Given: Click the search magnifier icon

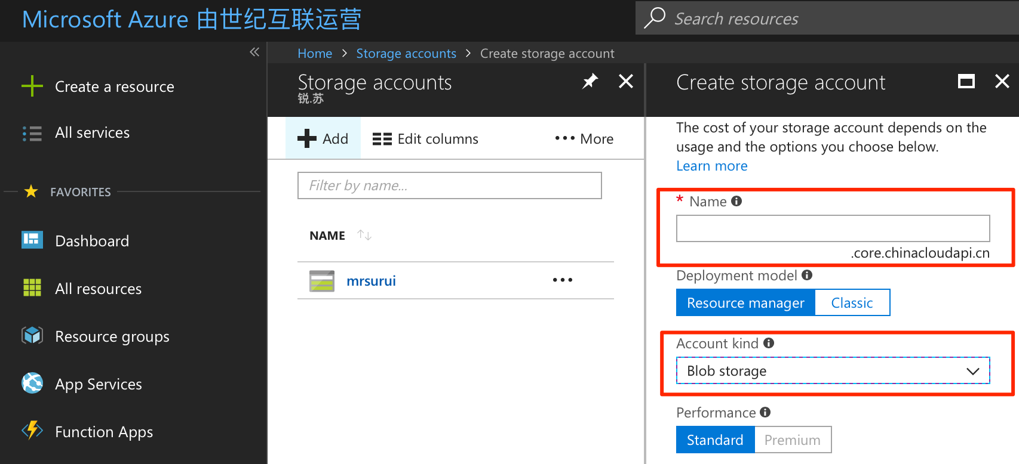Looking at the screenshot, I should pos(655,18).
